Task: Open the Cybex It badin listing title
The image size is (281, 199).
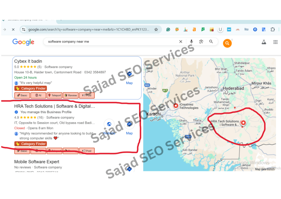Action: pyautogui.click(x=28, y=61)
